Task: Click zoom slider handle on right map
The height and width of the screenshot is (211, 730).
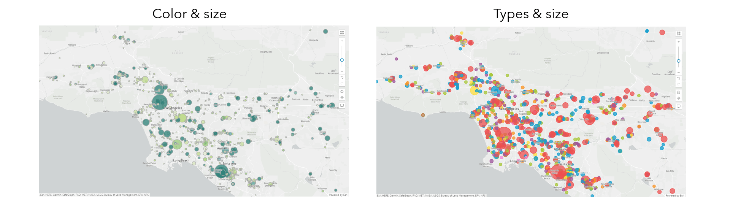Action: coord(679,61)
